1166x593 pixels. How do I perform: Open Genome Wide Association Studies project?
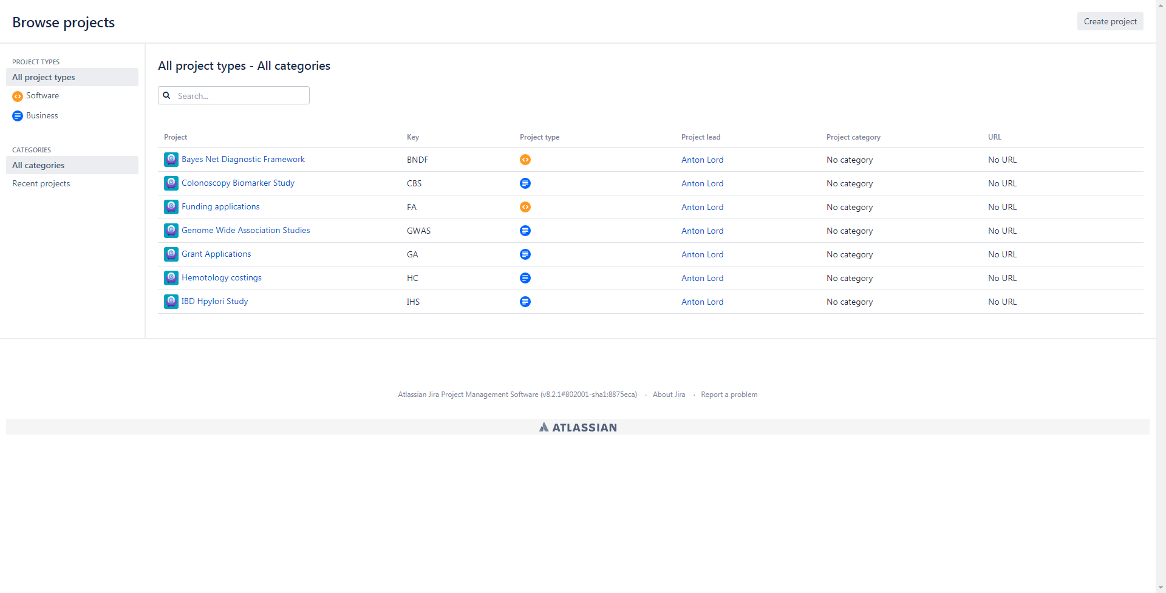246,230
